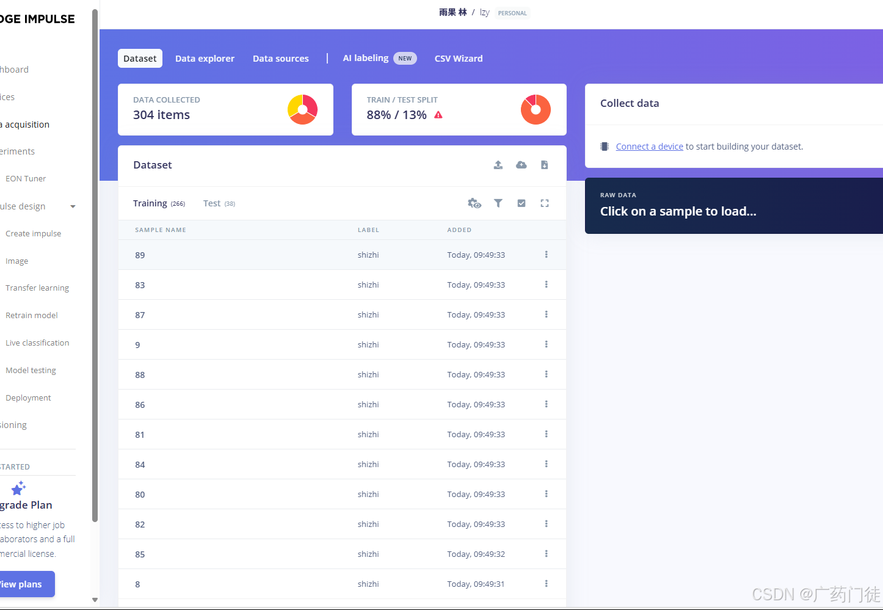Expand the Impulse design sidebar arrow

pos(73,206)
